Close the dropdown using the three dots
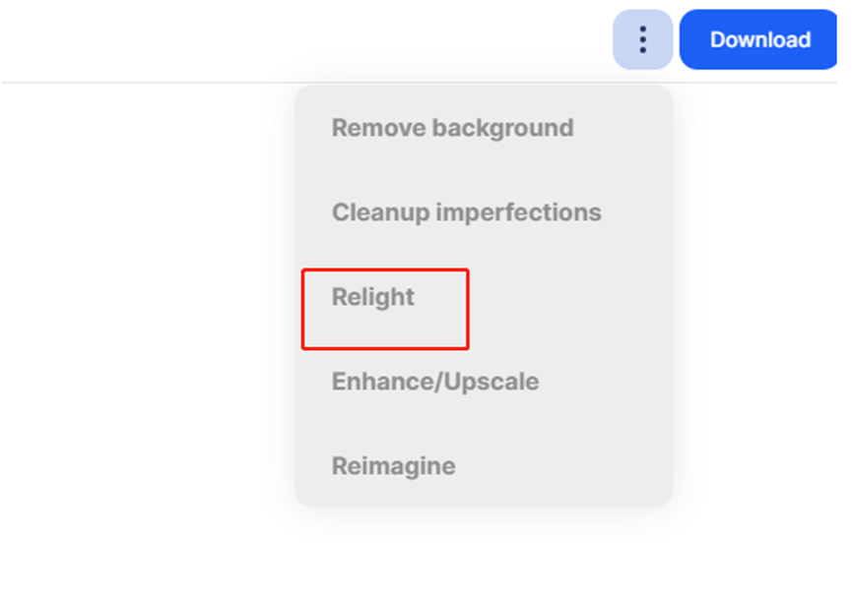This screenshot has width=852, height=600. (x=642, y=39)
